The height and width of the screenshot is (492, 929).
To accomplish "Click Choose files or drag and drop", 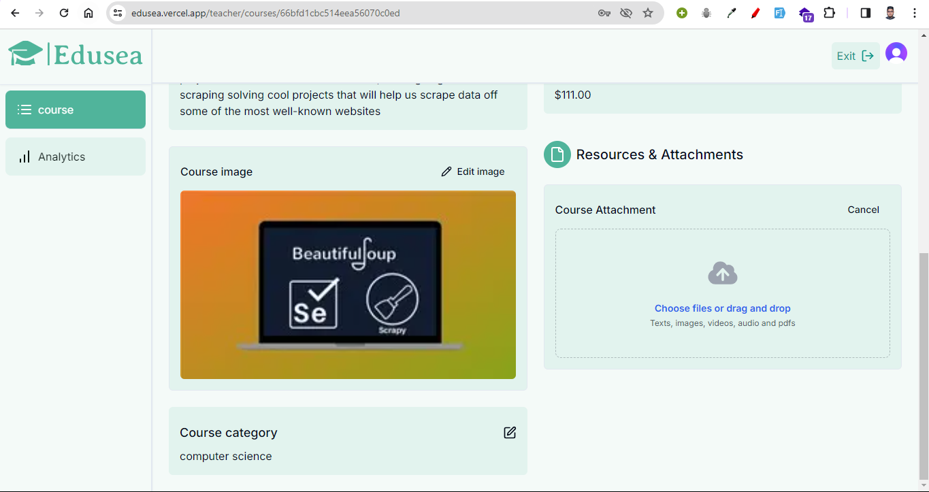I will tap(723, 308).
